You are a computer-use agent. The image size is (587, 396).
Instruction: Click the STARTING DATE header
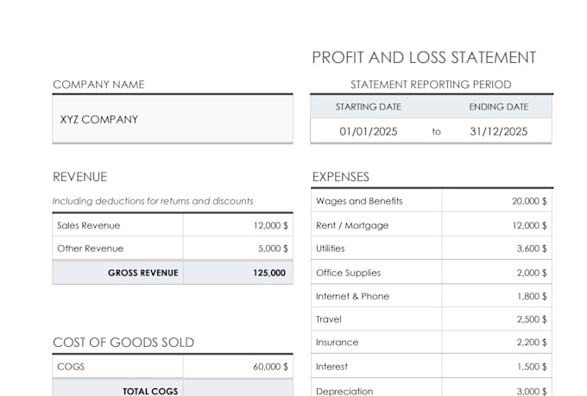[x=369, y=107]
